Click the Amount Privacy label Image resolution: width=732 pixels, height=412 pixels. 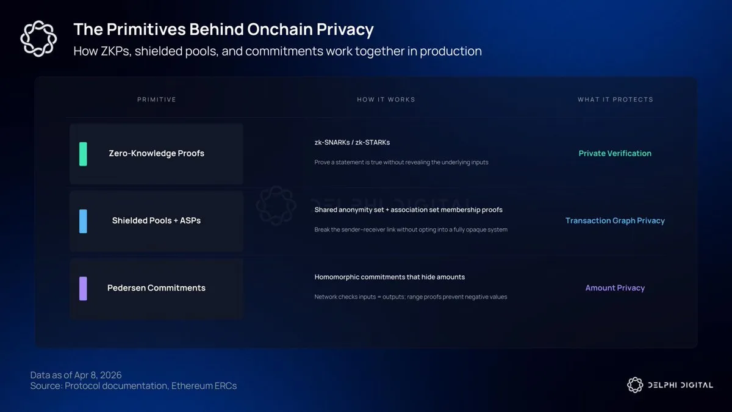[x=615, y=288]
